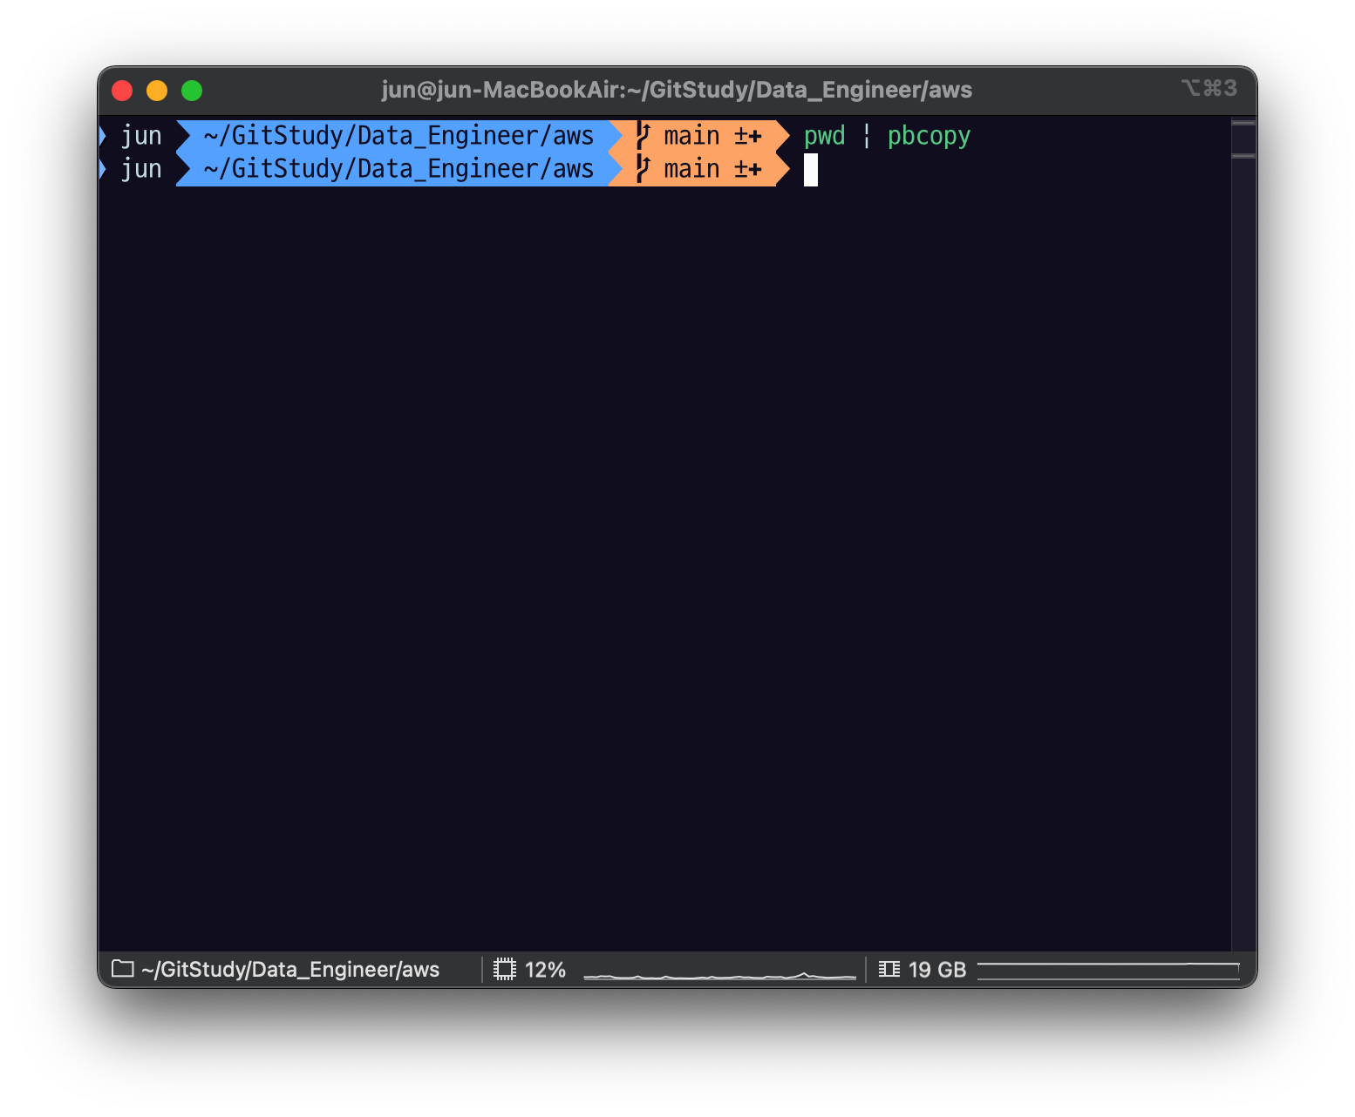Click the git branch icon on the second prompt line

point(643,169)
